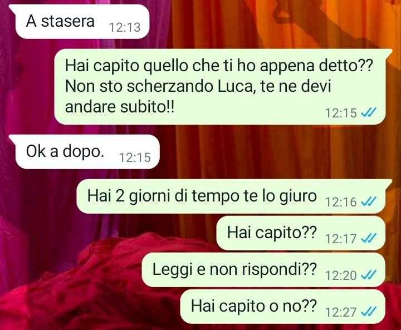Tap the 'Hai 2 giorni di tempo' message
The width and height of the screenshot is (401, 330).
tap(234, 196)
